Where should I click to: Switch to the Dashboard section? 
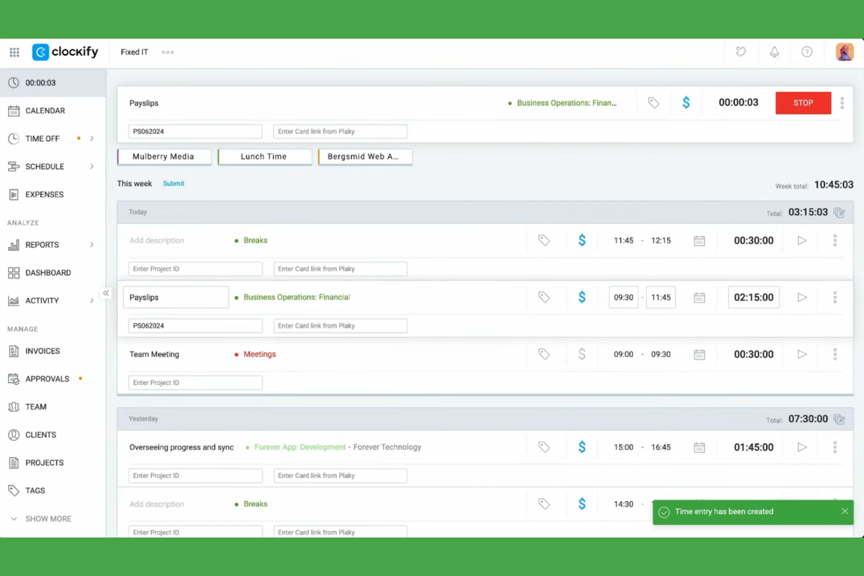[x=48, y=273]
